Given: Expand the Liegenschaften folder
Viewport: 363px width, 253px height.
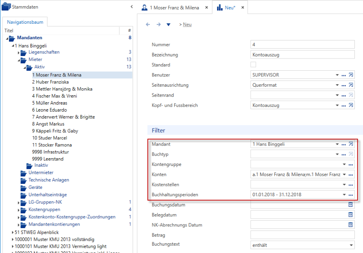Looking at the screenshot, I should click(18, 53).
